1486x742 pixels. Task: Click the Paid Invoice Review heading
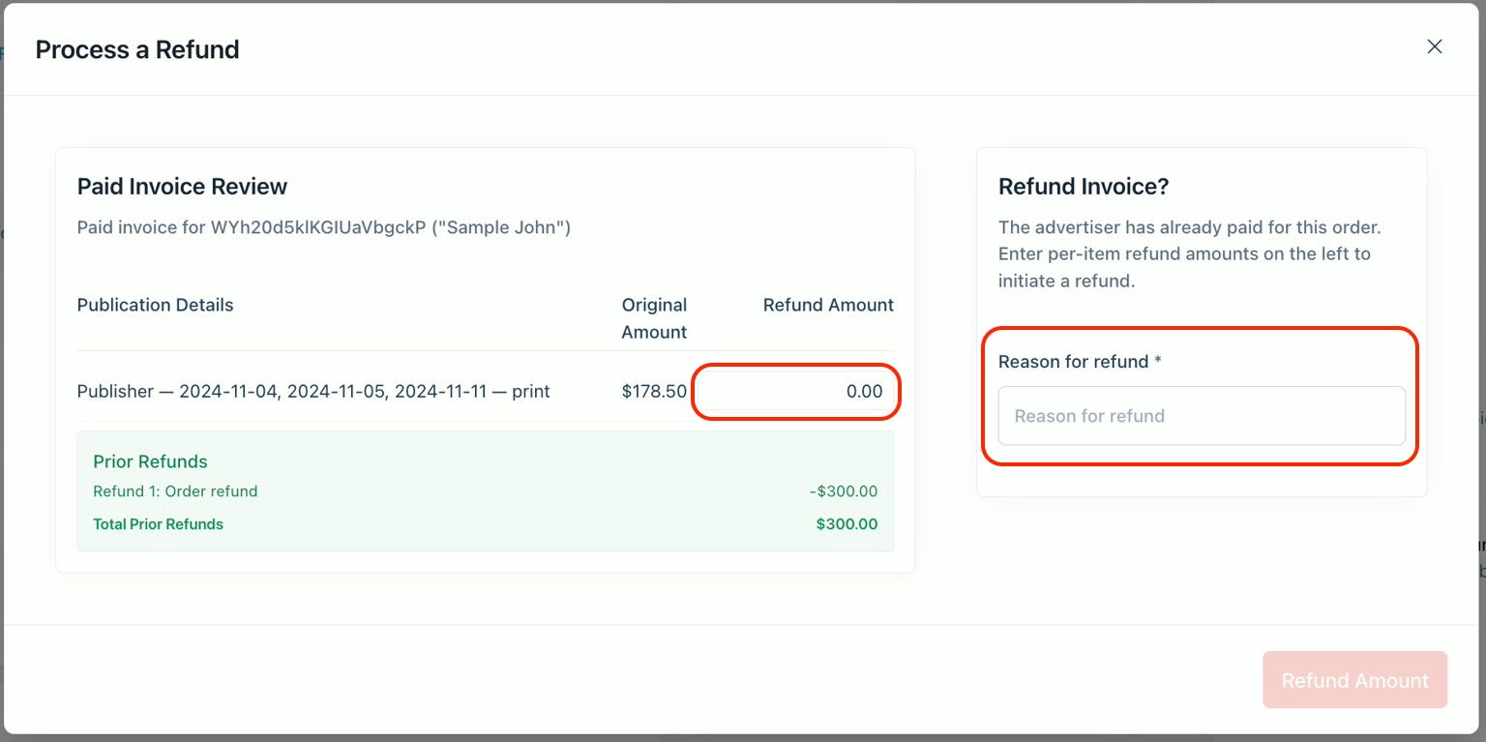pos(182,187)
